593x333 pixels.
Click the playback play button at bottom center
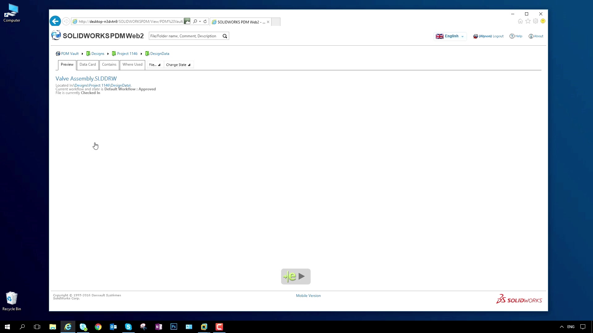pos(302,277)
